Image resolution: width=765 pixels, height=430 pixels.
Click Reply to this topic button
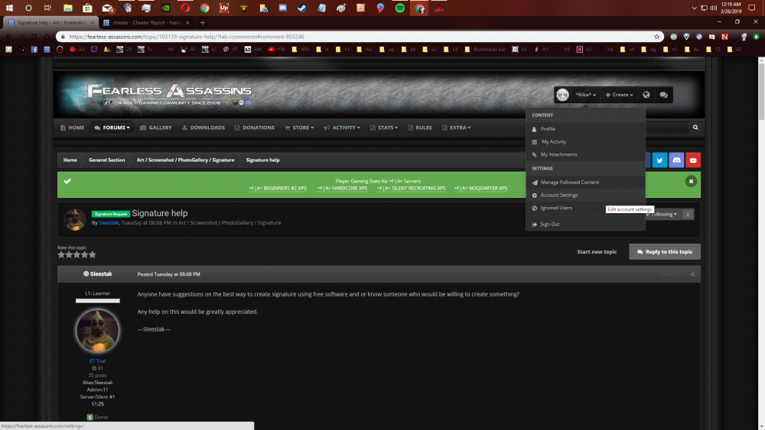coord(665,252)
